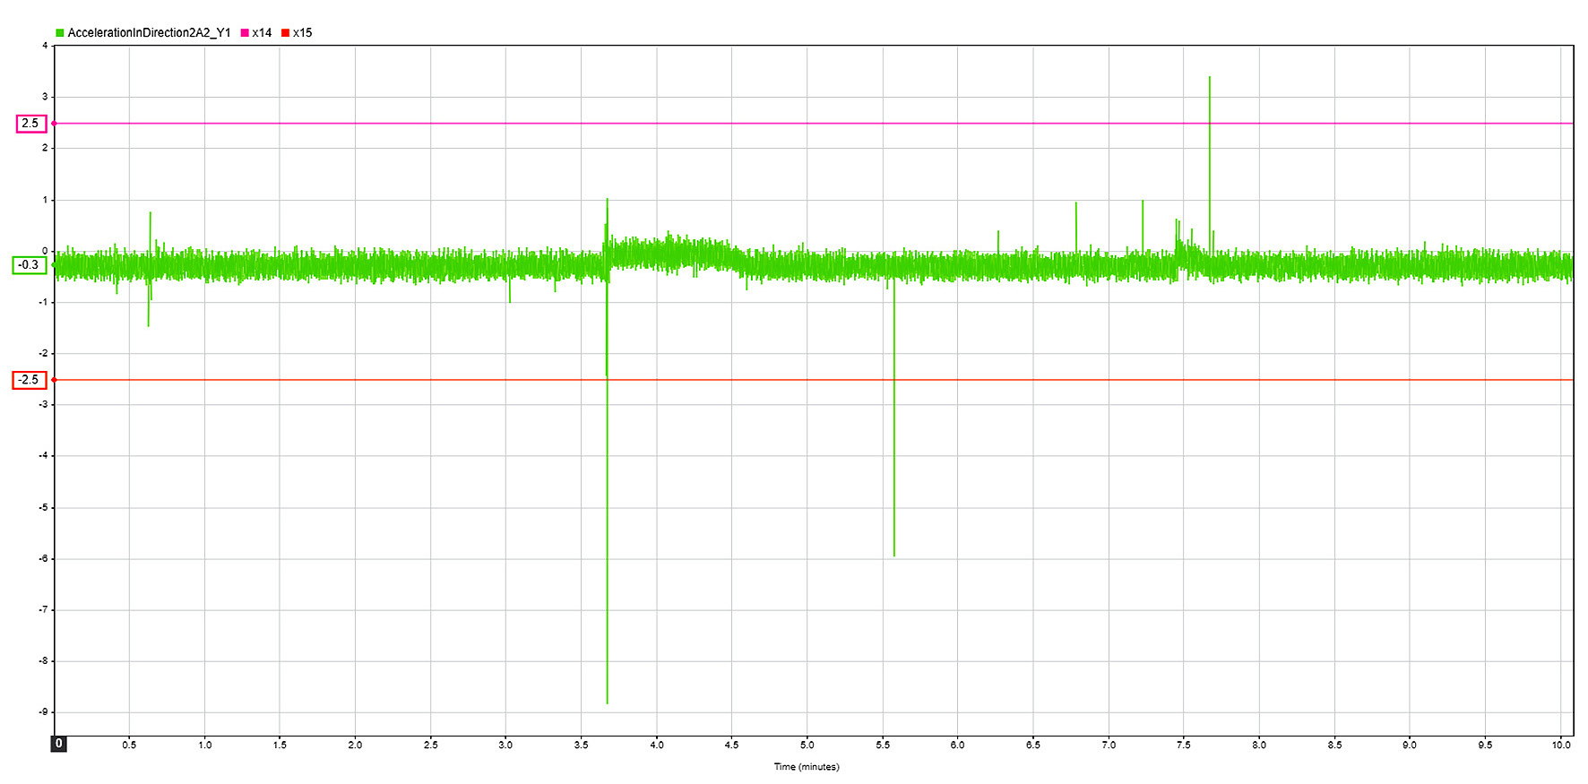Screen dimensions: 1588x784
Task: Click peak of the spike exceeding 3
Action: (x=1210, y=78)
